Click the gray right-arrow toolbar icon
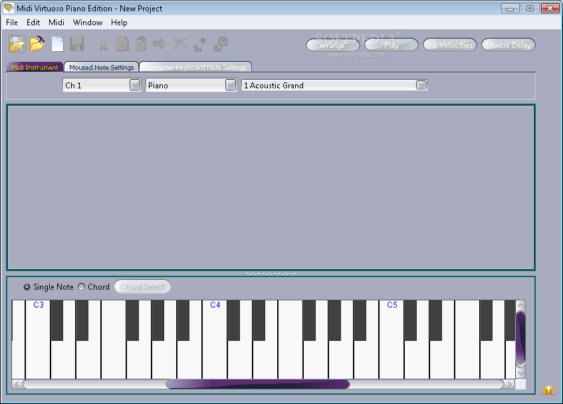Screen dimensions: 563x404 click(160, 44)
